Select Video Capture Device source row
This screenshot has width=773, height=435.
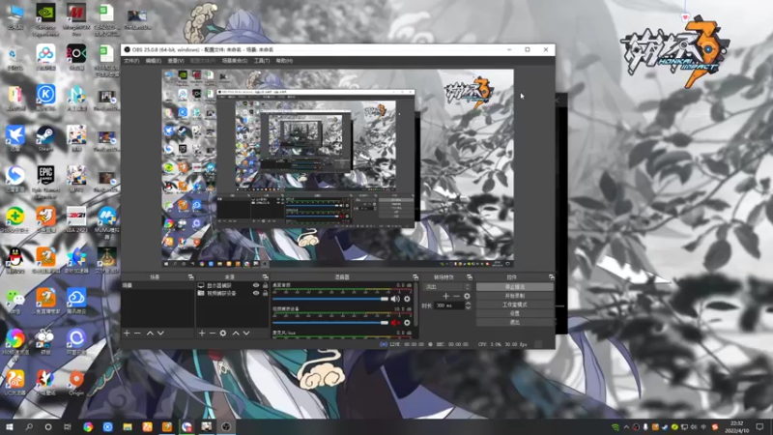[232, 293]
